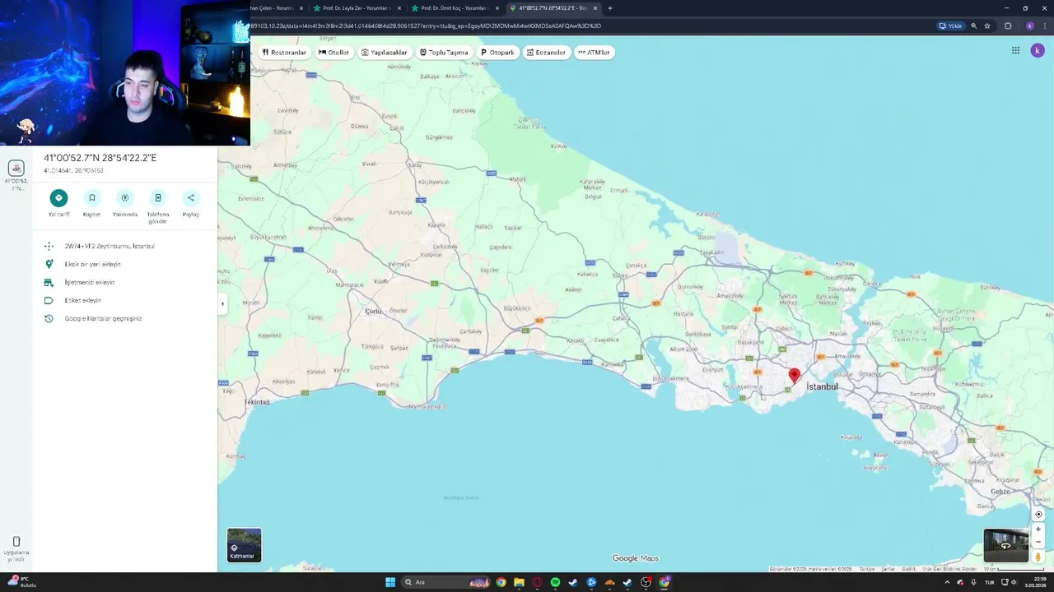Show hidden system tray icons
The image size is (1054, 592).
click(947, 582)
